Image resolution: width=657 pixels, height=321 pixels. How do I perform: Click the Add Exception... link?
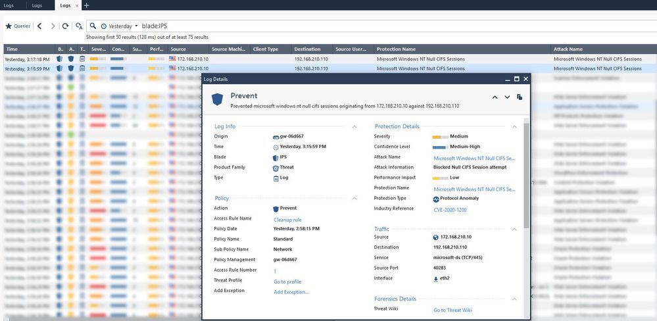click(291, 292)
